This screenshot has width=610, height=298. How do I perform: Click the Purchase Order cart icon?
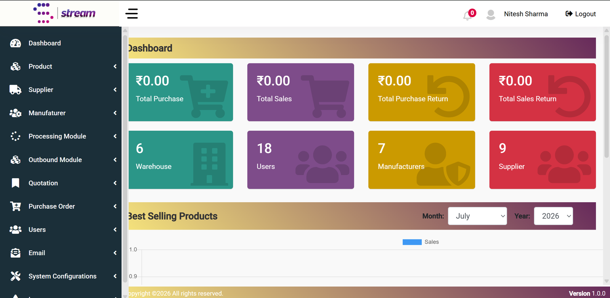(16, 206)
